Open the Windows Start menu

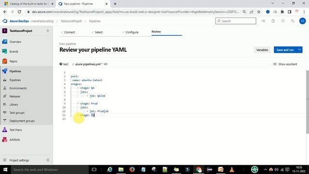5,170
